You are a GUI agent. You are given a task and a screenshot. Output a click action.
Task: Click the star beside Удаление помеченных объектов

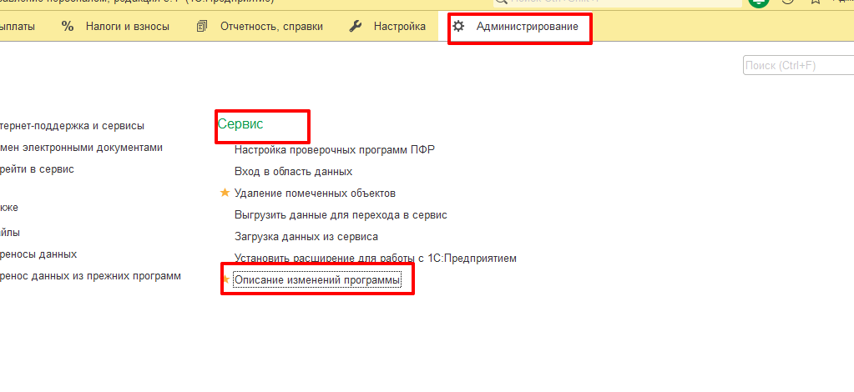[225, 193]
